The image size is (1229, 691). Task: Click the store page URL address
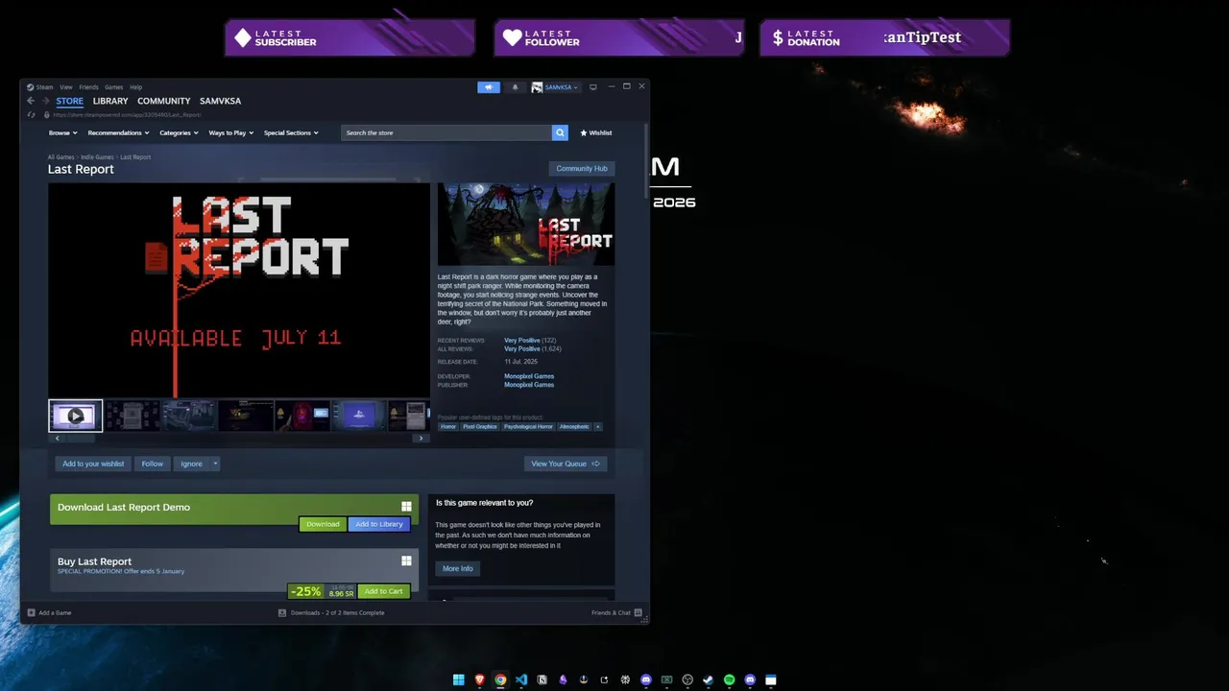pos(127,114)
